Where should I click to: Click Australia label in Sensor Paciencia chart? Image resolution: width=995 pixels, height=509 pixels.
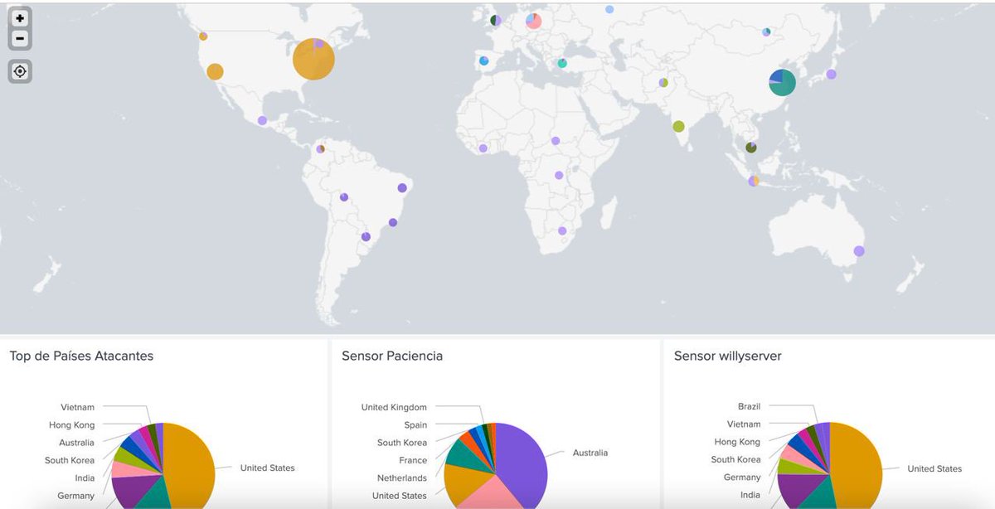pyautogui.click(x=590, y=453)
